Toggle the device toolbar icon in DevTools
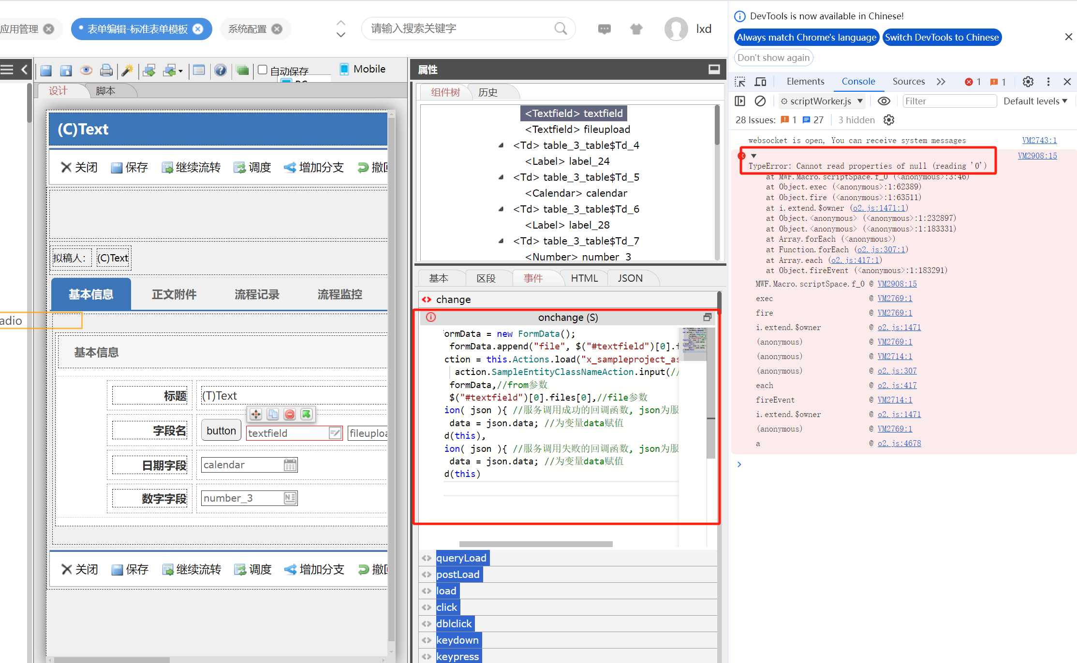 tap(760, 82)
